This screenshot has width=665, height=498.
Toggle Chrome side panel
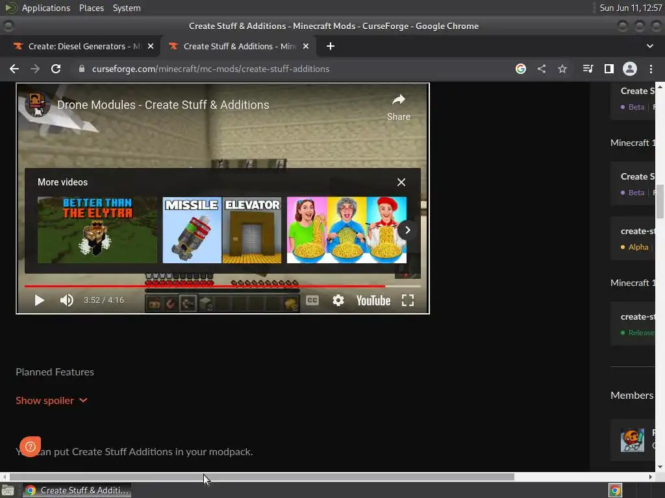coord(609,69)
